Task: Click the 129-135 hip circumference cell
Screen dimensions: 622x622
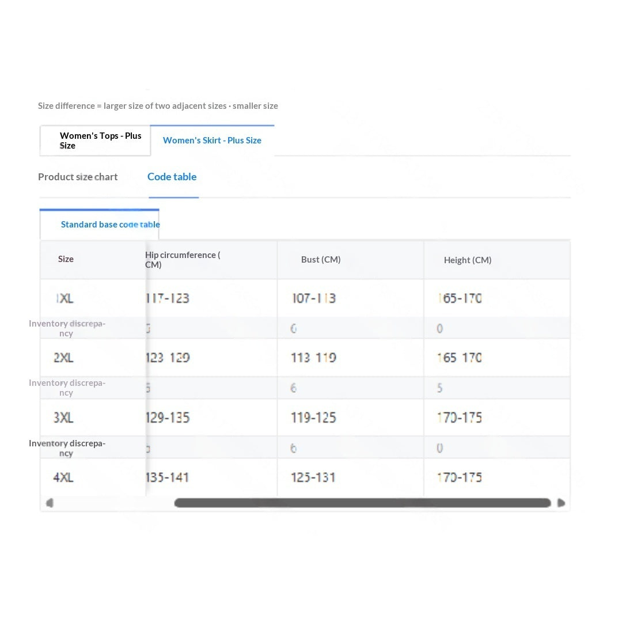Action: point(168,418)
